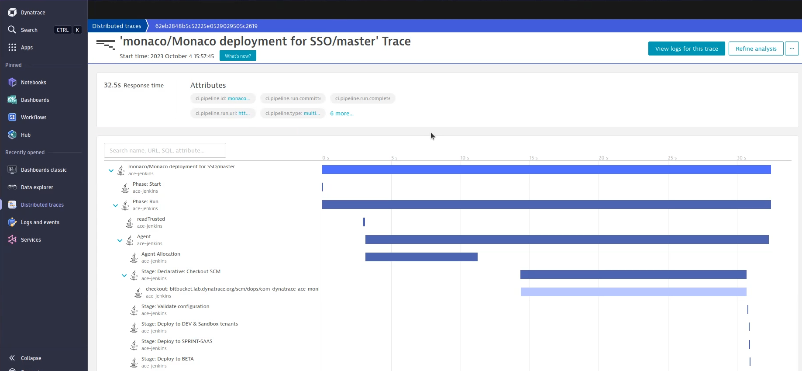Open Data explorer in Recently opened
802x371 pixels.
(37, 187)
